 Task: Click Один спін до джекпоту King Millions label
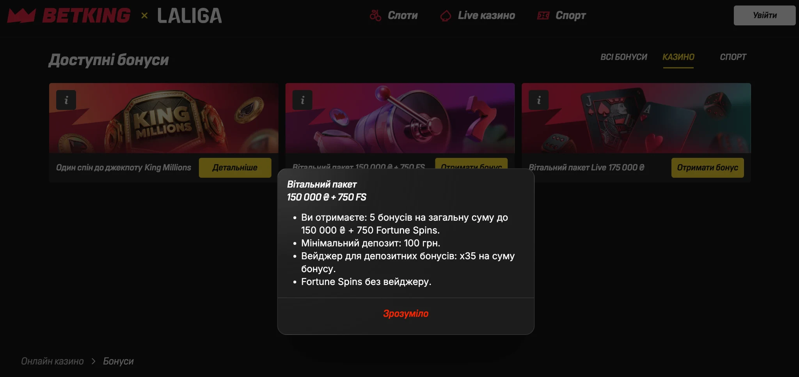point(124,168)
